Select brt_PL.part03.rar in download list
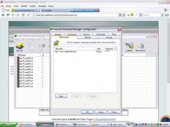Viewport: 170px width, 127px height. tap(25, 61)
